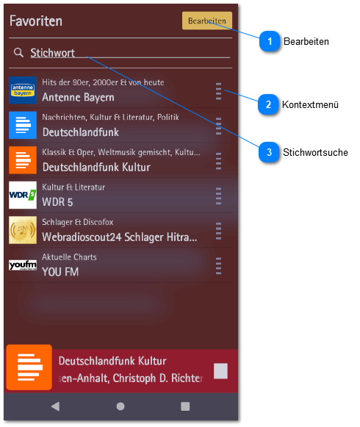The image size is (360, 427).
Task: Click the Stichwort search field
Action: point(130,53)
